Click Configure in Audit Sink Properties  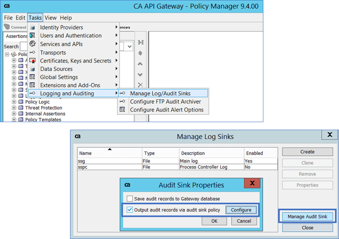(241, 210)
